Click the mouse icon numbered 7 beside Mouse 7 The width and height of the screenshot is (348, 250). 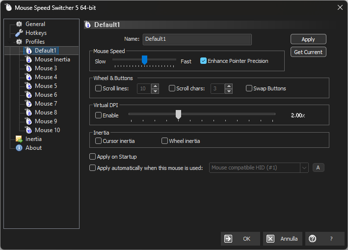(28, 104)
